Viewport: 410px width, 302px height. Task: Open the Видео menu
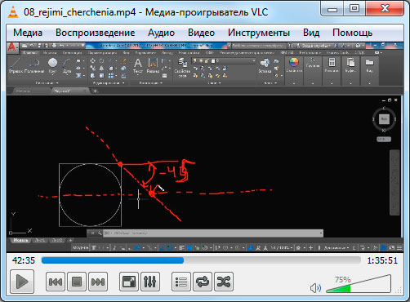[201, 33]
